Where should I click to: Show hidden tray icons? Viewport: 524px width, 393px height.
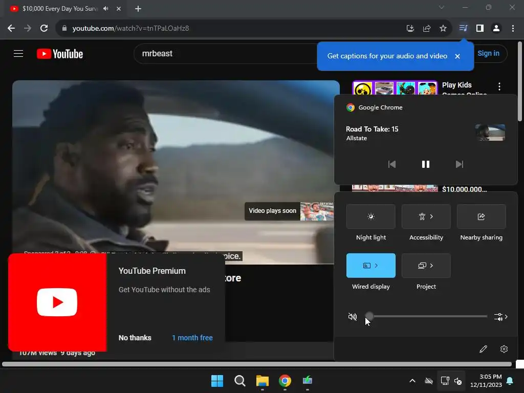412,381
